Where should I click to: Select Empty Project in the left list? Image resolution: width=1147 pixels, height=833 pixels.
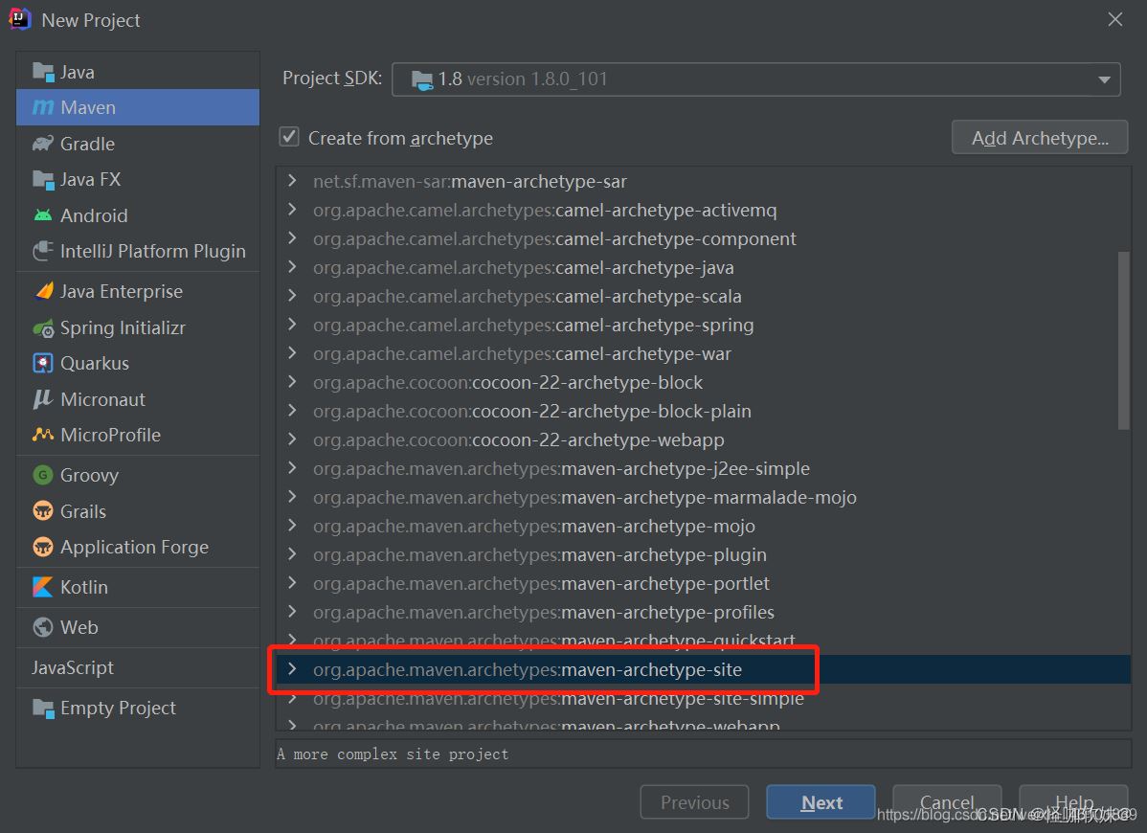[x=118, y=708]
